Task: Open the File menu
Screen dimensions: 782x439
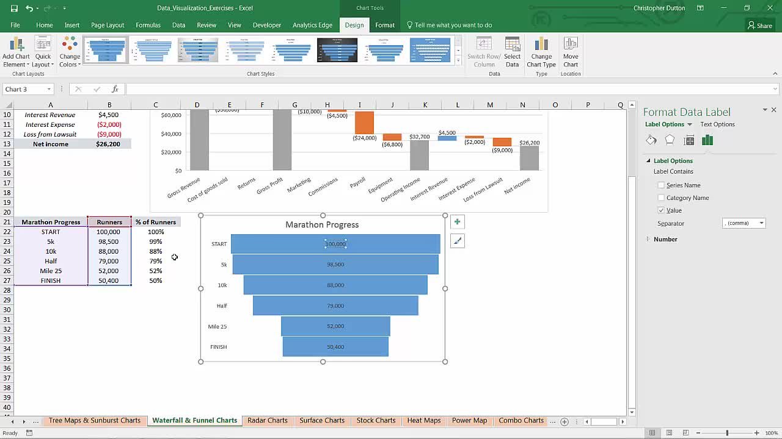Action: [x=15, y=25]
